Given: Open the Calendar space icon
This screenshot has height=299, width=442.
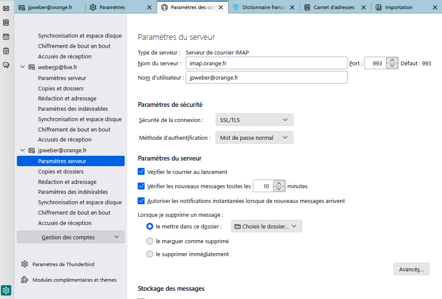Looking at the screenshot, I should [x=6, y=37].
